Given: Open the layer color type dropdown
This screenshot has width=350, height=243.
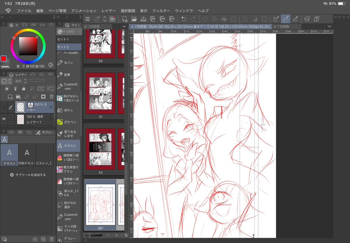Looking at the screenshot, I should (x=6, y=81).
